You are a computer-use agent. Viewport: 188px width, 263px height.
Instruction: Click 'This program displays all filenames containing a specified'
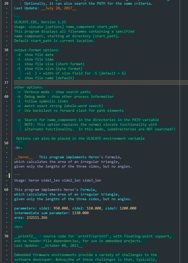coord(74,31)
